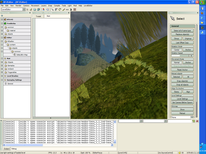Set Rotation Mode to Center
This screenshot has height=154, width=206.
click(177, 50)
